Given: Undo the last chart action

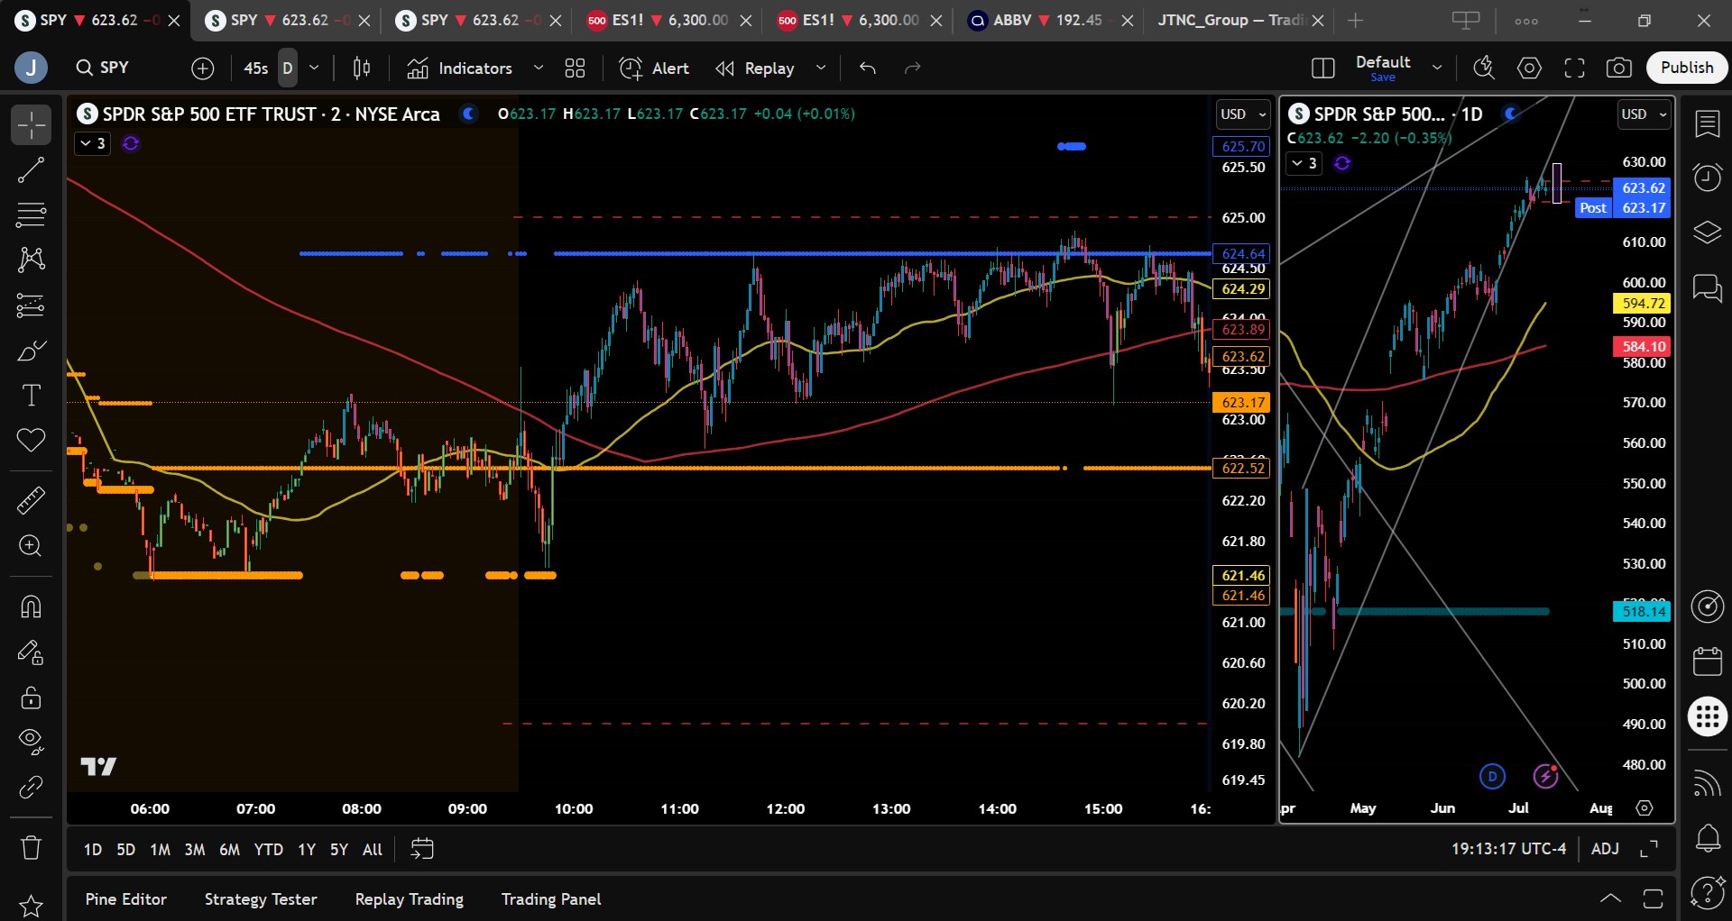Looking at the screenshot, I should (x=868, y=68).
